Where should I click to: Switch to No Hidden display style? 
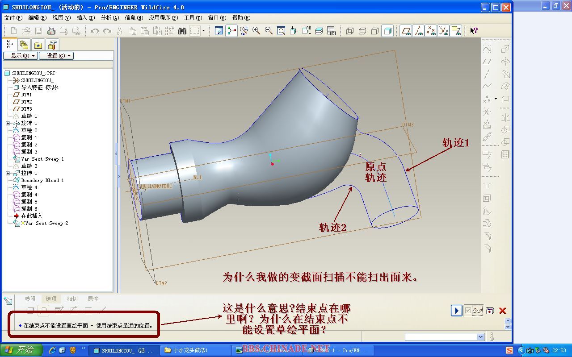[375, 31]
